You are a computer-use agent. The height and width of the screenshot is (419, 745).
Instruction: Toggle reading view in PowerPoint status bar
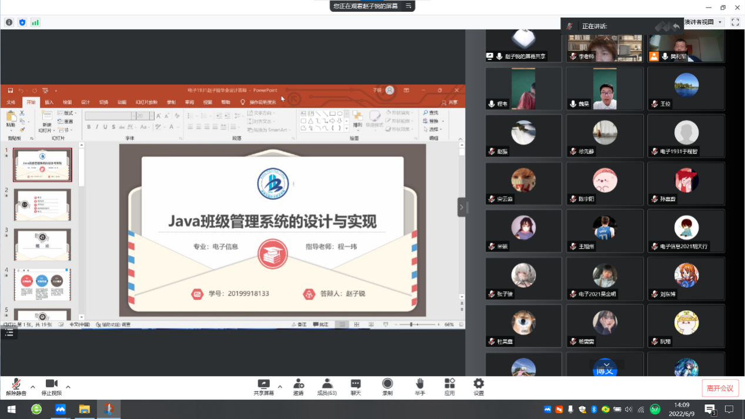click(x=371, y=324)
